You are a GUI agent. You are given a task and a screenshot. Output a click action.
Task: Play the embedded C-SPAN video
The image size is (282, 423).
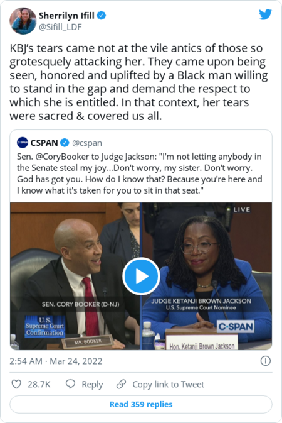pyautogui.click(x=141, y=277)
